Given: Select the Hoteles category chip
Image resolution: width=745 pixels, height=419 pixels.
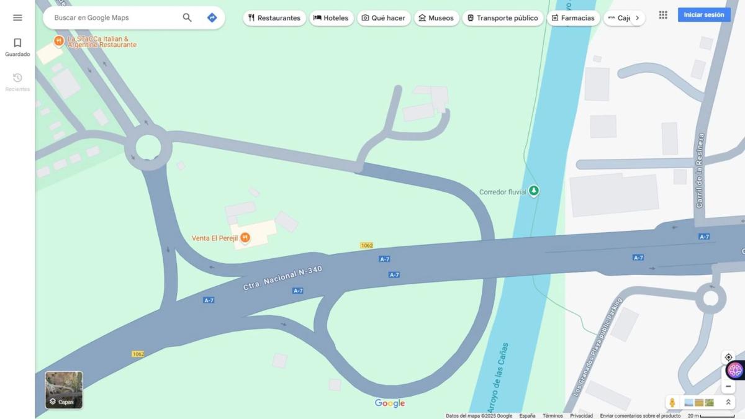Looking at the screenshot, I should pos(331,18).
